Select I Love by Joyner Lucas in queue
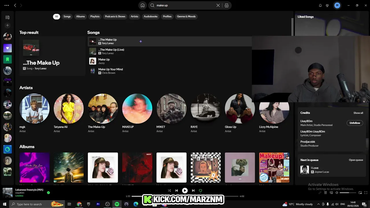The height and width of the screenshot is (208, 370). (331, 170)
